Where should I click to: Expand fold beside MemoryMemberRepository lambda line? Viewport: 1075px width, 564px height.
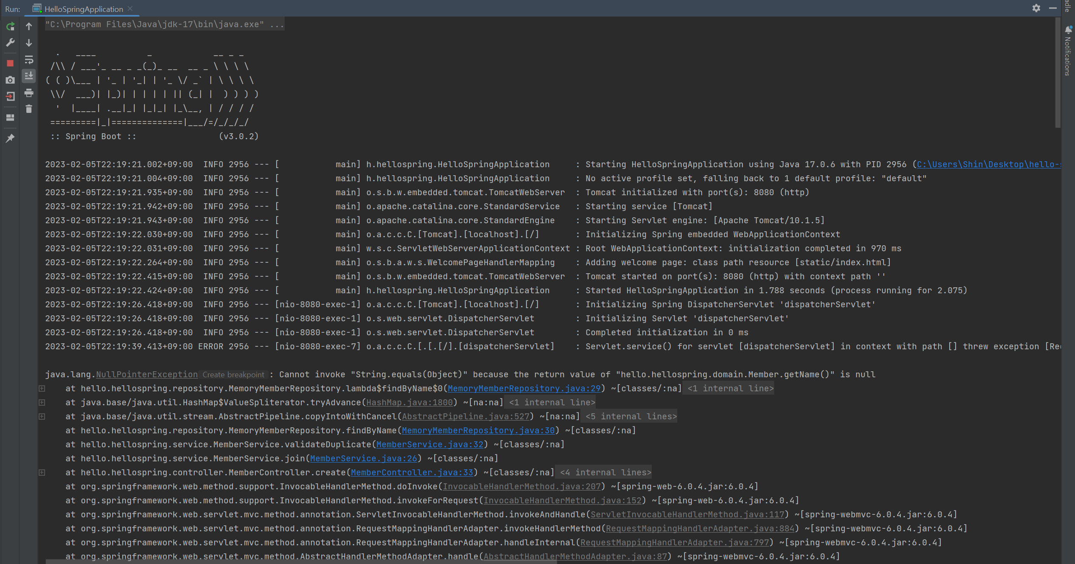pyautogui.click(x=42, y=388)
